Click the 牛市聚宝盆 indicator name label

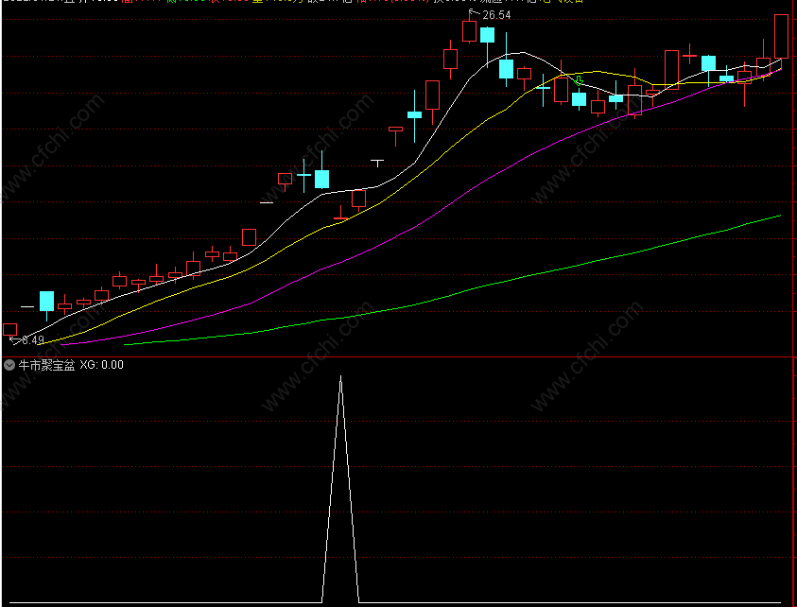point(46,365)
